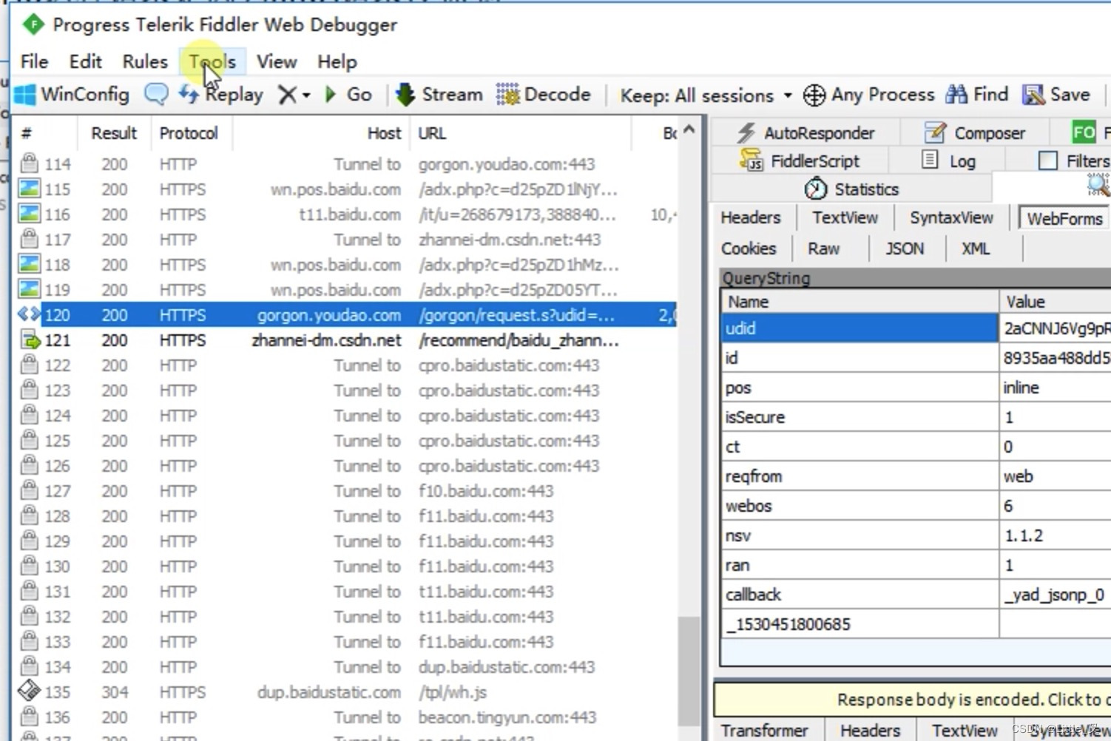
Task: Switch to the XML tab
Action: coord(975,248)
